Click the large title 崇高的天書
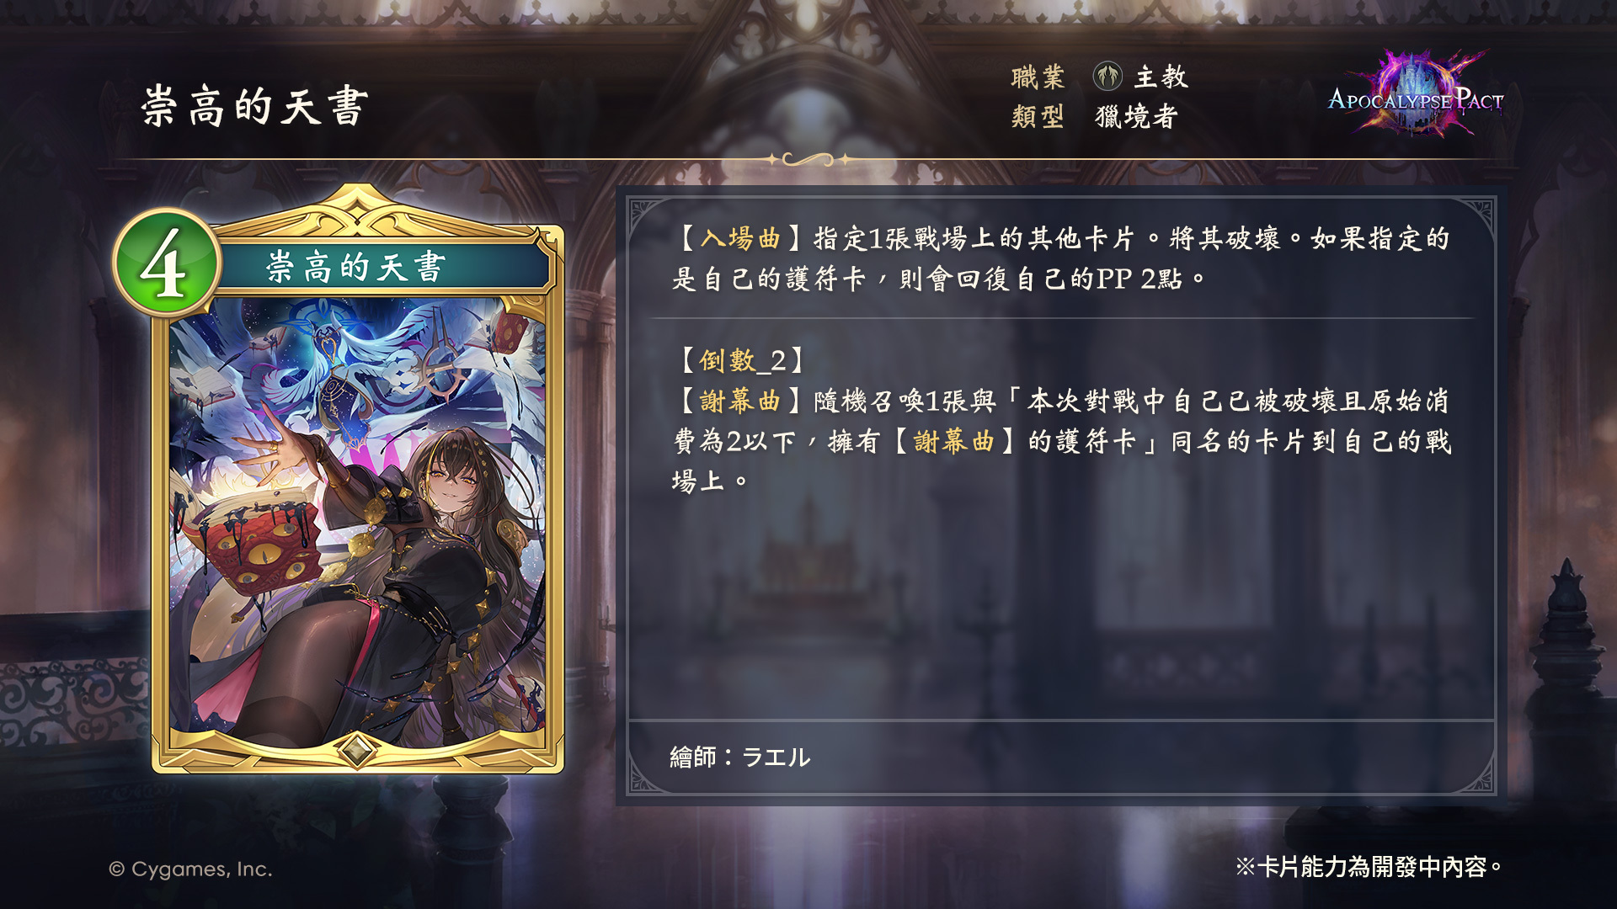The height and width of the screenshot is (909, 1617). 255,107
